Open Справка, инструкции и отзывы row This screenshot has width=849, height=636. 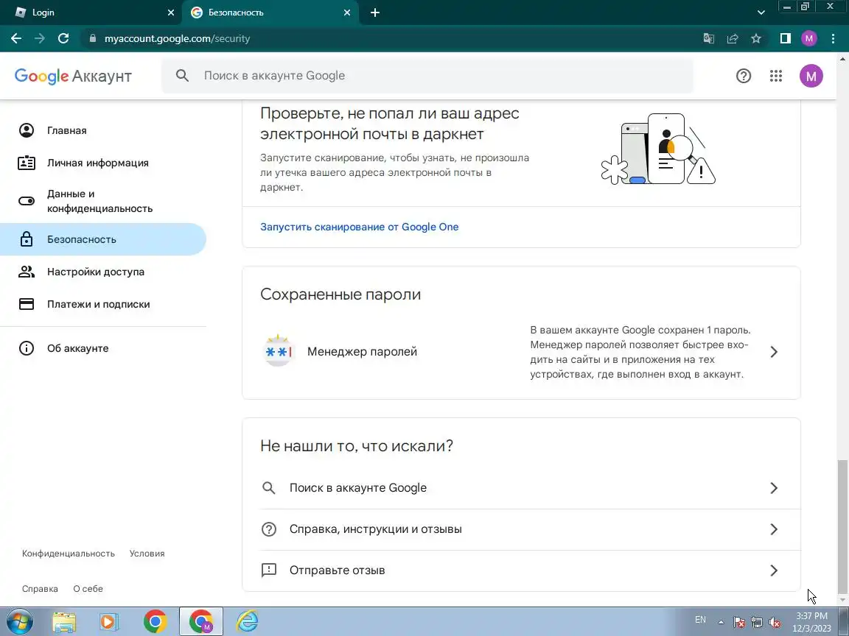(x=521, y=529)
